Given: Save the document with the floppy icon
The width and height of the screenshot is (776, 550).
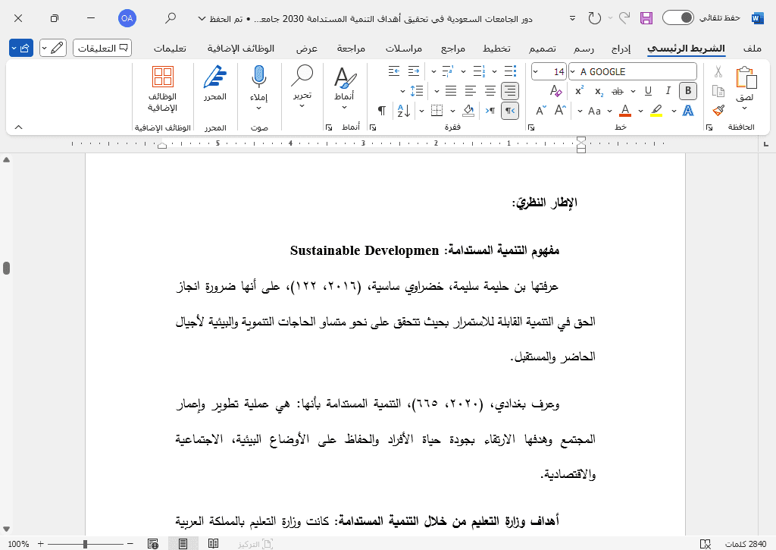Looking at the screenshot, I should click(x=646, y=18).
